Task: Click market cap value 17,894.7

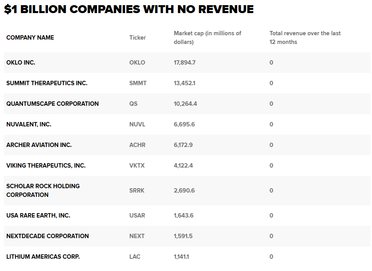Action: (x=185, y=63)
